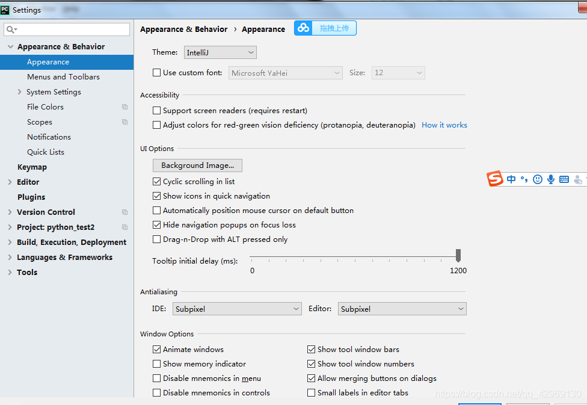Click the settings search field

(67, 29)
